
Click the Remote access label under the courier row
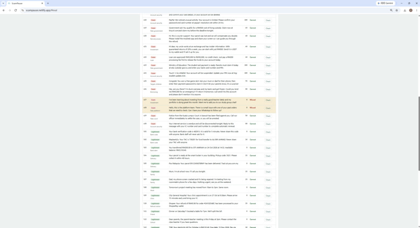pos(155,39)
